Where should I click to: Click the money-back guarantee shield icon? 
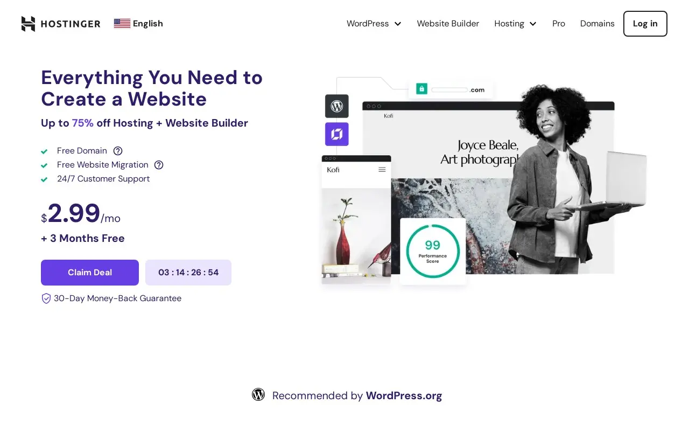pyautogui.click(x=46, y=298)
